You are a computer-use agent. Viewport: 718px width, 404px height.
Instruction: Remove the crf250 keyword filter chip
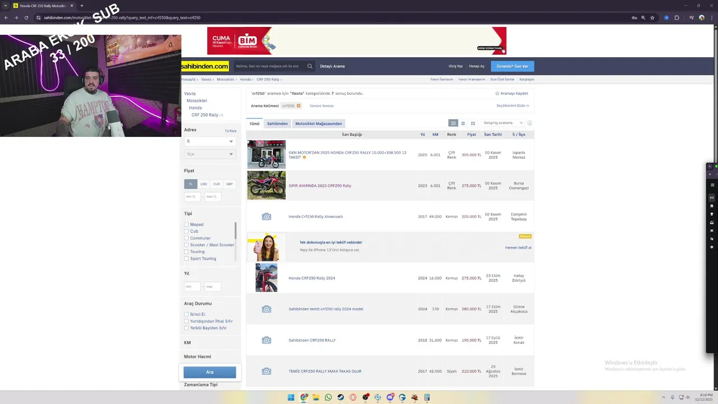click(x=298, y=105)
